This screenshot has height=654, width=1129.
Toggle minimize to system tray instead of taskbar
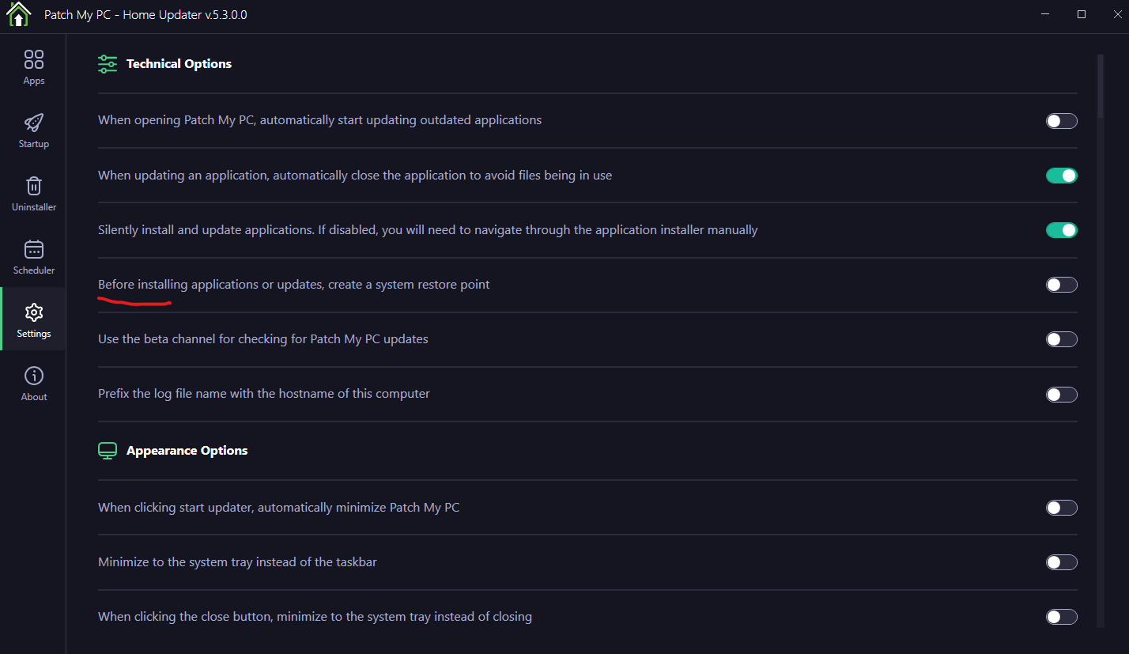pyautogui.click(x=1061, y=562)
